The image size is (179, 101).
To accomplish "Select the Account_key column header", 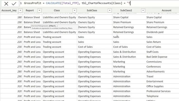I will coord(9,10).
